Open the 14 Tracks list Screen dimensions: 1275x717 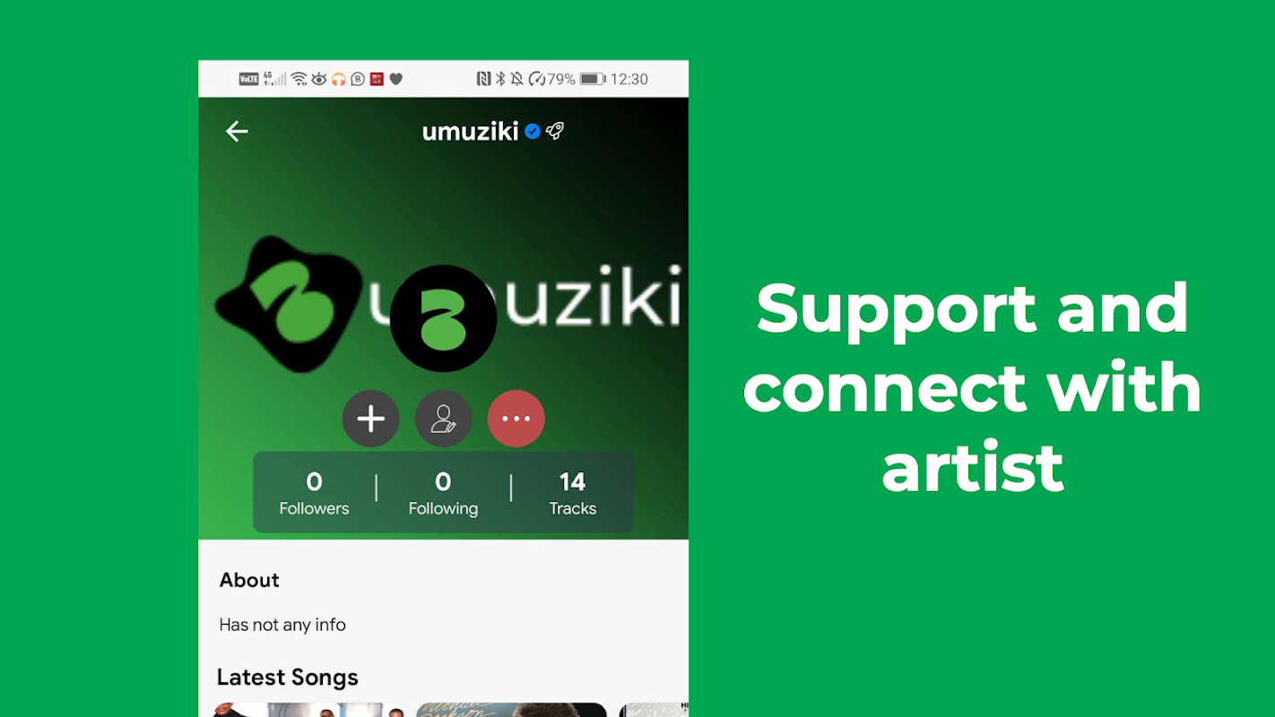coord(572,494)
